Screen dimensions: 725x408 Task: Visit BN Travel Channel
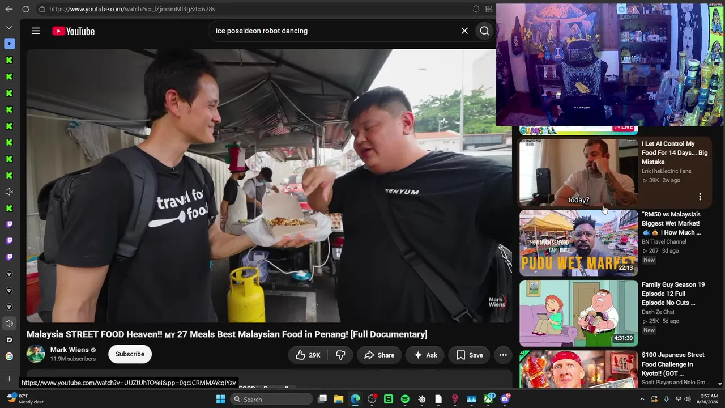pos(664,242)
